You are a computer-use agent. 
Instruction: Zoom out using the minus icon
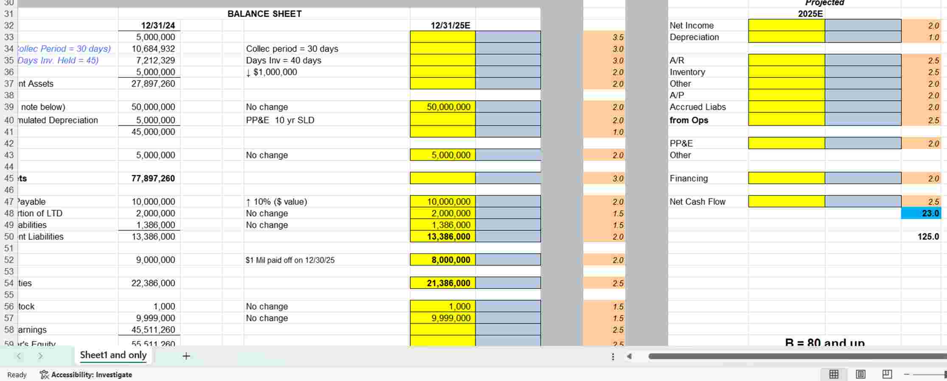906,374
